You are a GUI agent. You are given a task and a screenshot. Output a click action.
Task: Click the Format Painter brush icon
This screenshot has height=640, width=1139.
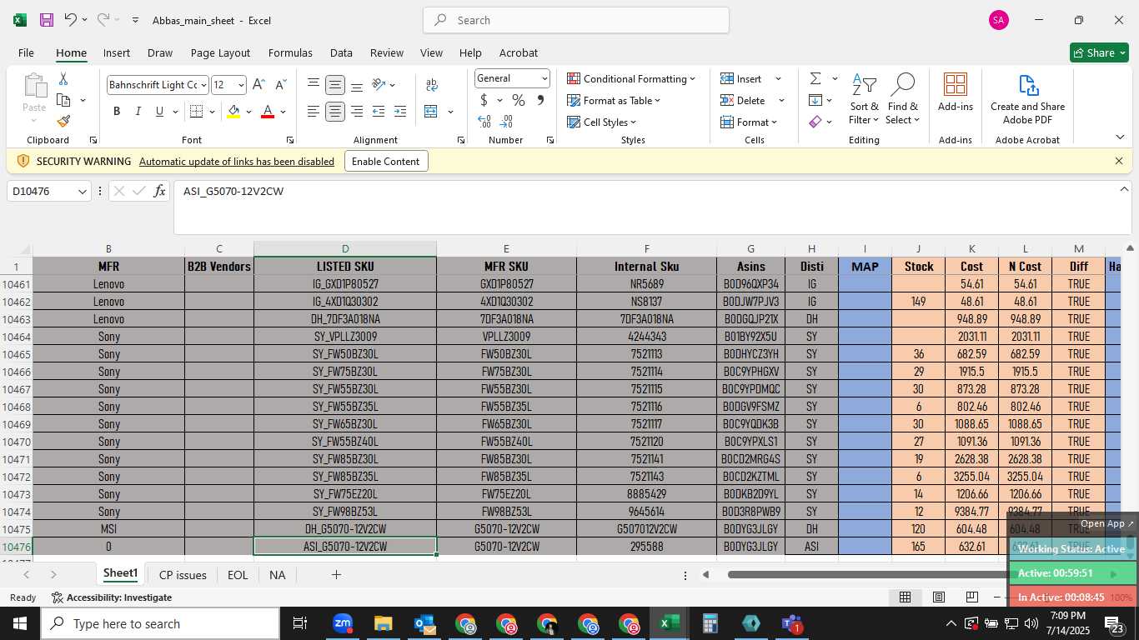(x=63, y=122)
